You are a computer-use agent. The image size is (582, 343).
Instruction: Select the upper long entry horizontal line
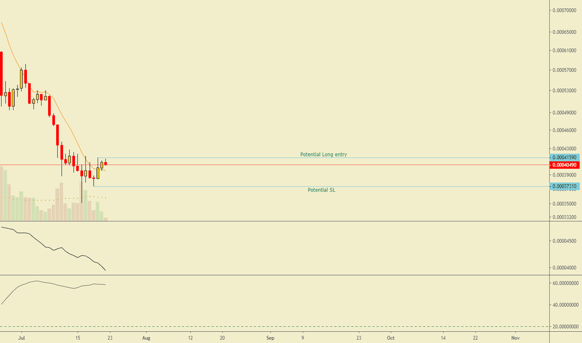323,158
